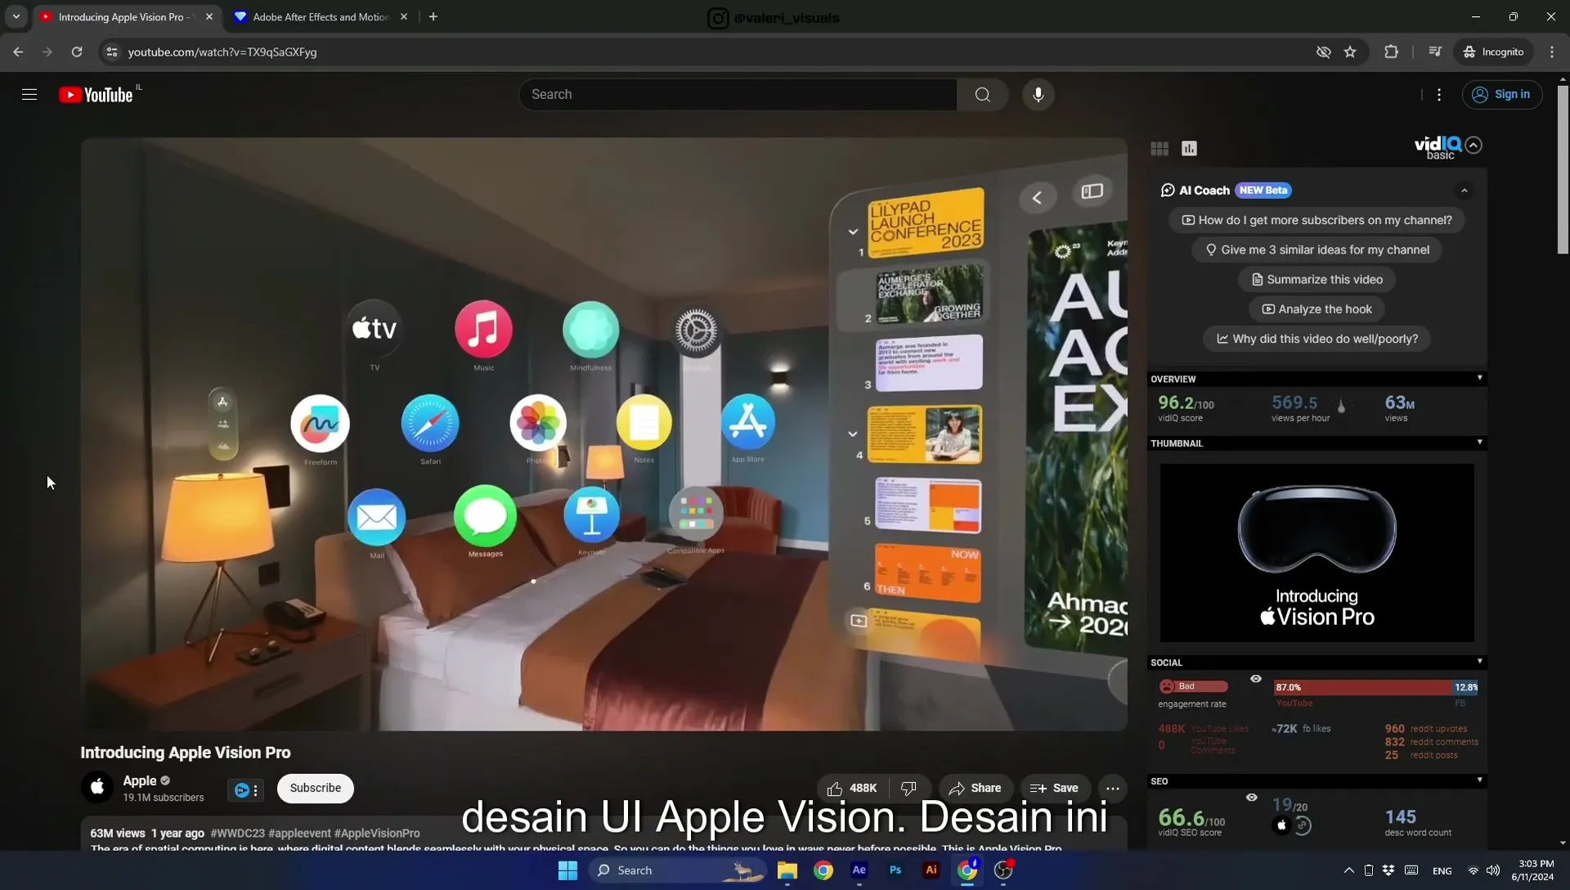Click the SEO tag refresh circular icon

[1303, 826]
